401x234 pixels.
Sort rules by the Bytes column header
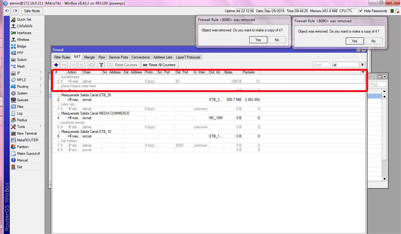233,72
